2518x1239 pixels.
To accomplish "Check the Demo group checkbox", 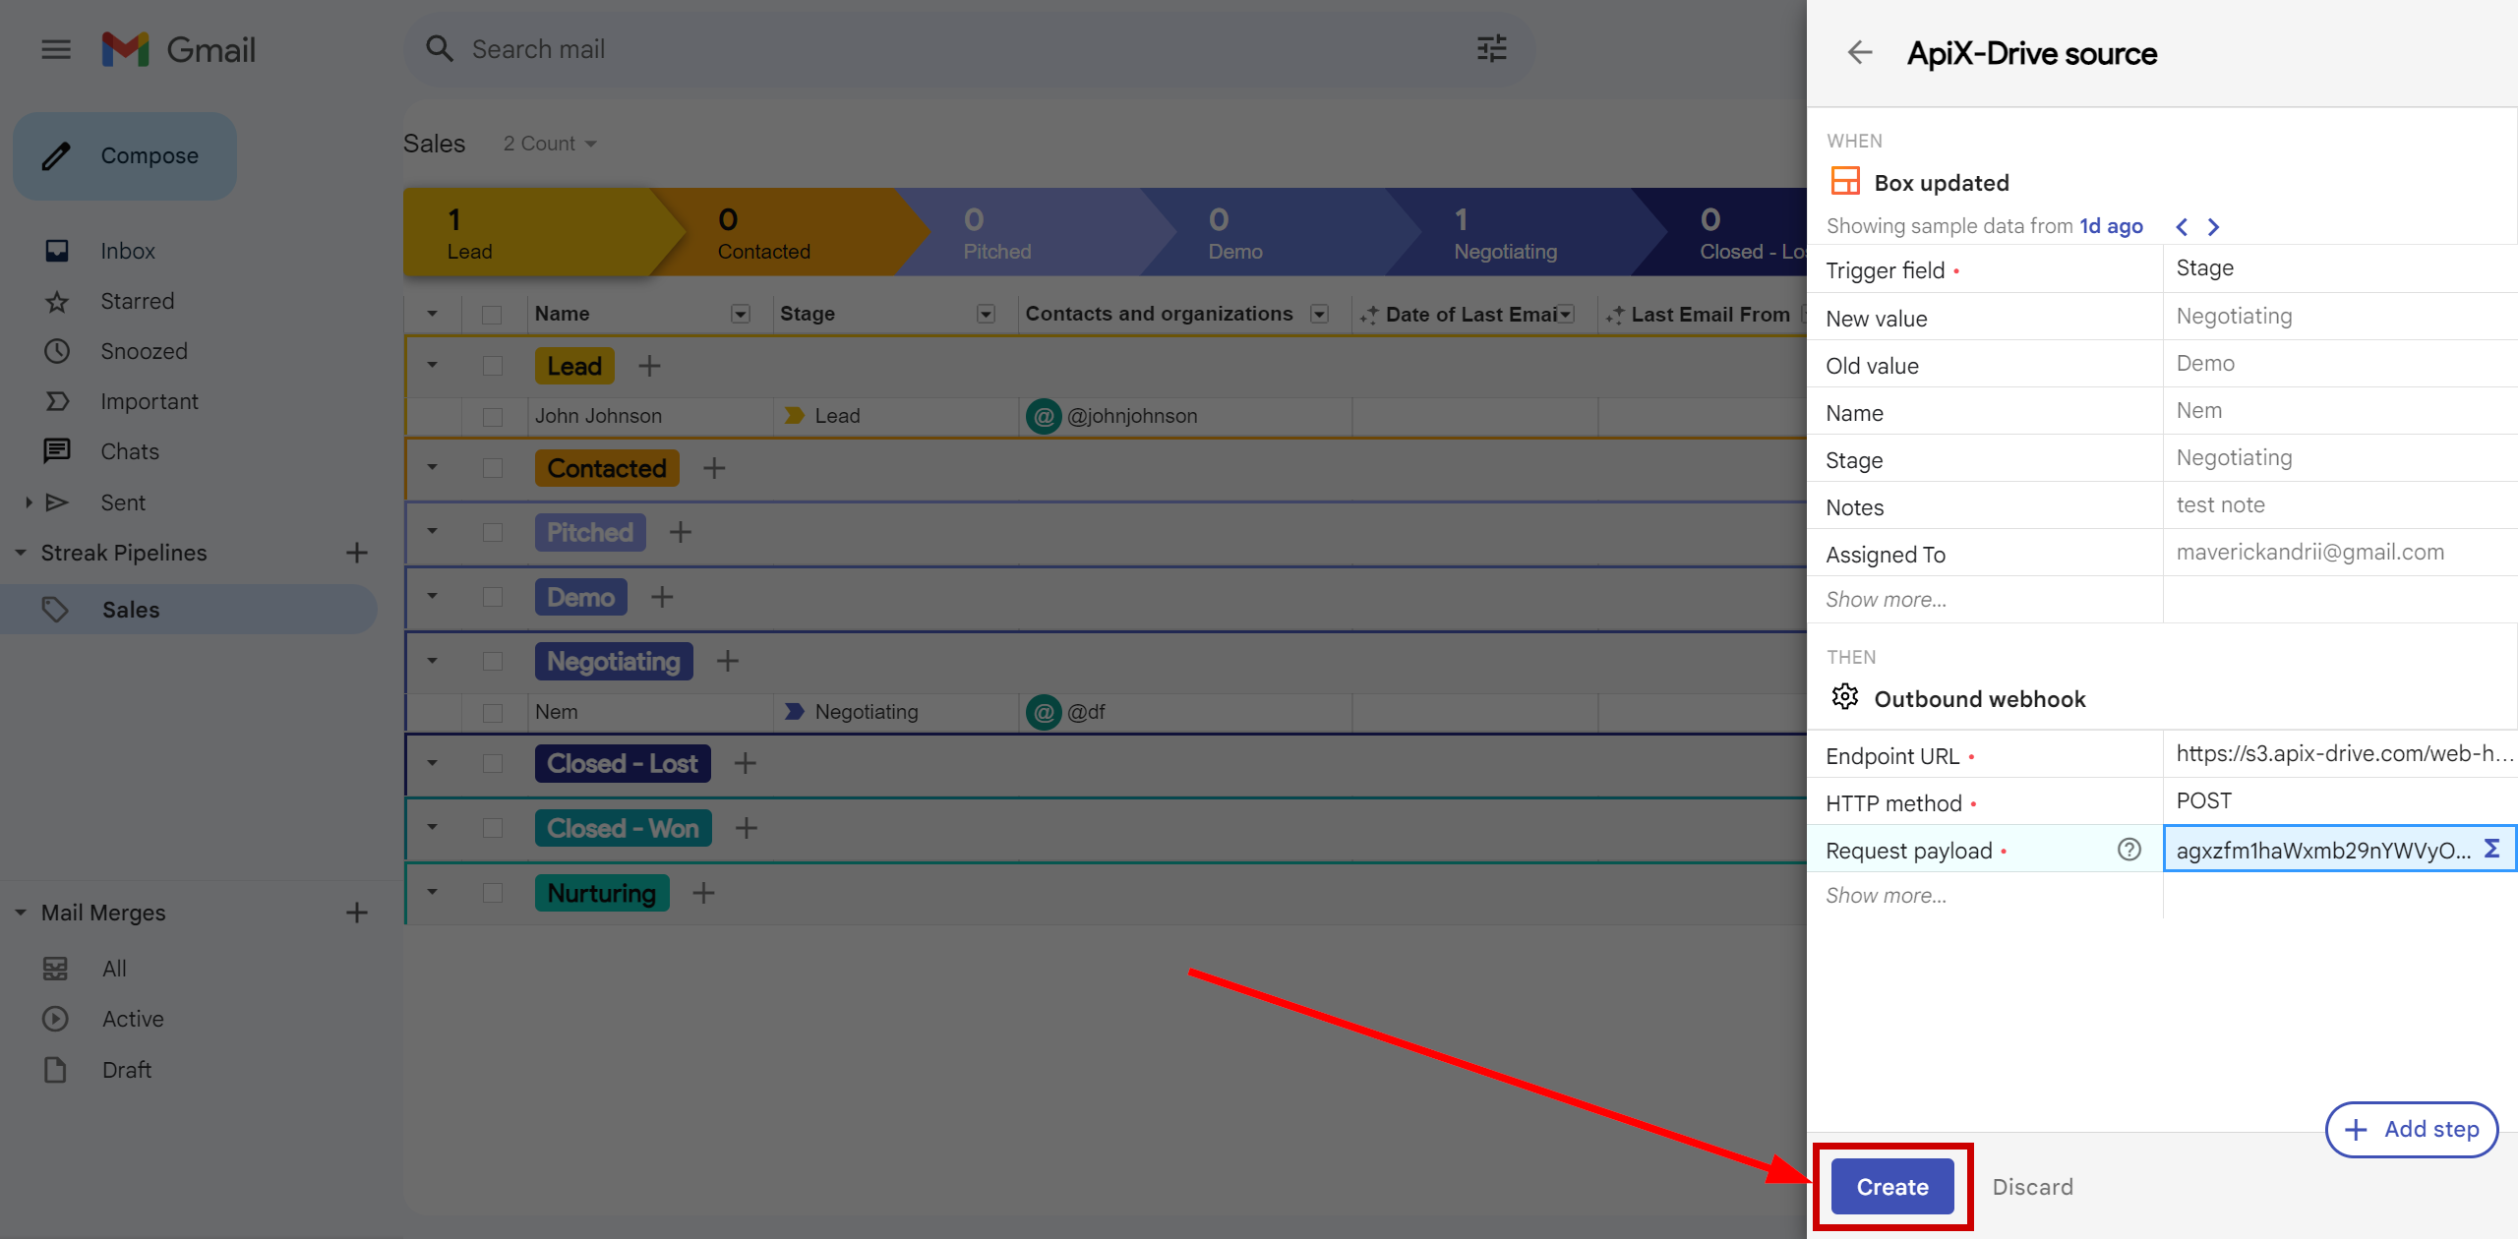I will (492, 597).
